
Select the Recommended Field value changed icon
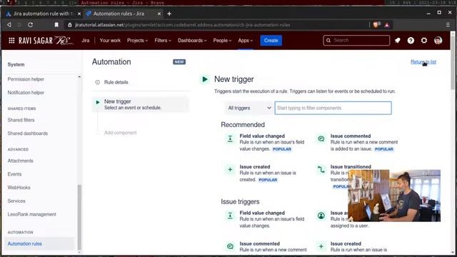coord(230,139)
